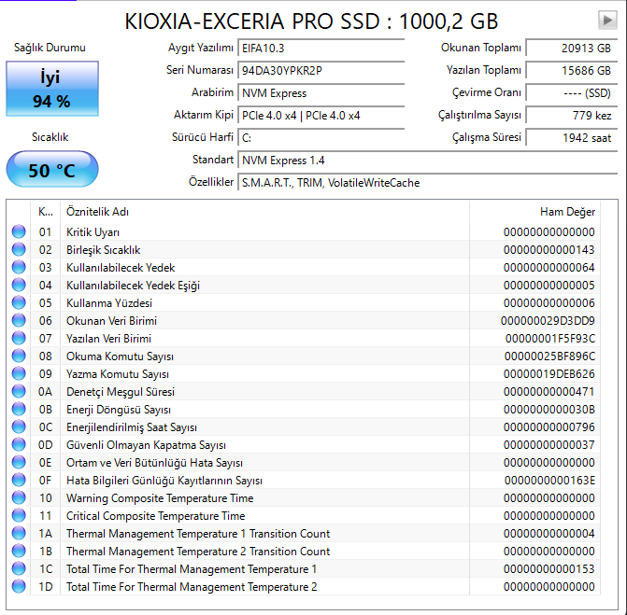Screen dimensions: 627x615
Task: Click the status orb for Critical Composite Temperature Time
Action: 19,515
